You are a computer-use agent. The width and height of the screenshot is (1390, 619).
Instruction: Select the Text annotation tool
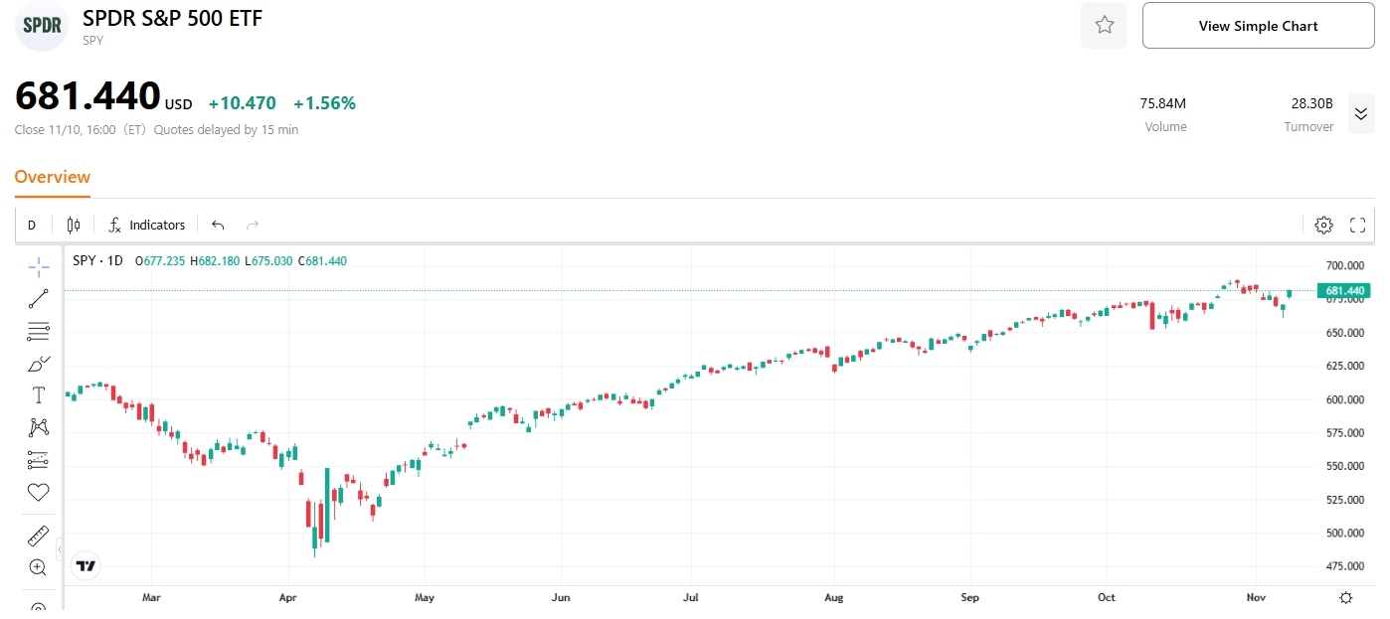pyautogui.click(x=38, y=394)
